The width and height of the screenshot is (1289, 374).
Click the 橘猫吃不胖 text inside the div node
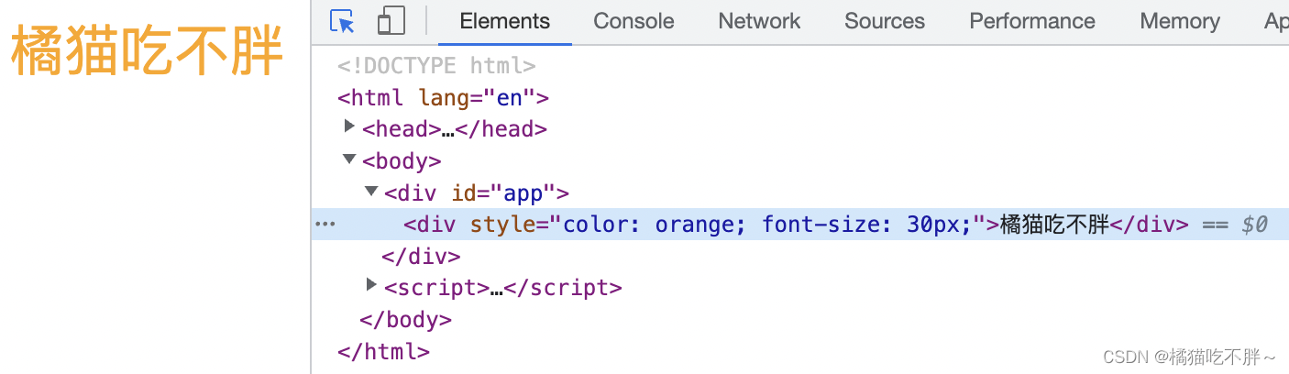1054,225
